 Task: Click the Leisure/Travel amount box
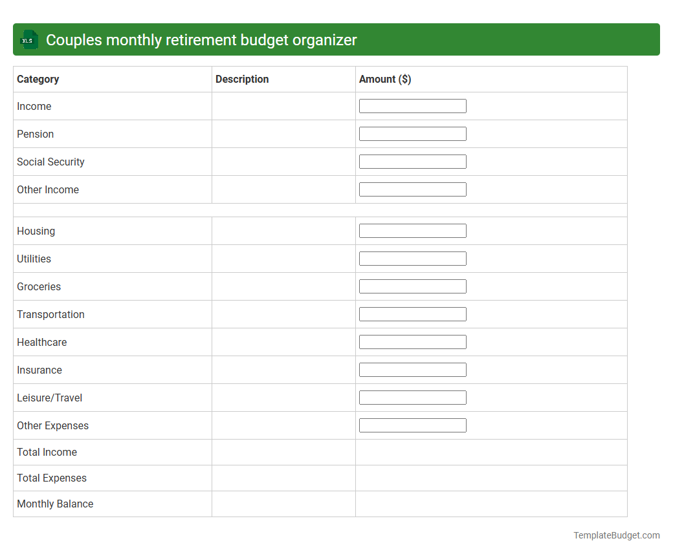(412, 397)
